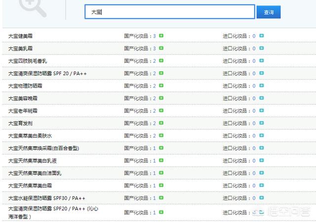The height and width of the screenshot is (222, 316).
Task: Click the magnifier search logo icon
Action: (x=33, y=8)
